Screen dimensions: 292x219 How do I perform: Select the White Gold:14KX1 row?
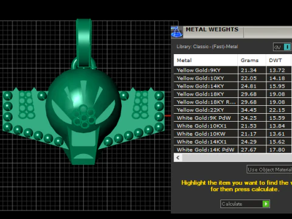[233, 142]
